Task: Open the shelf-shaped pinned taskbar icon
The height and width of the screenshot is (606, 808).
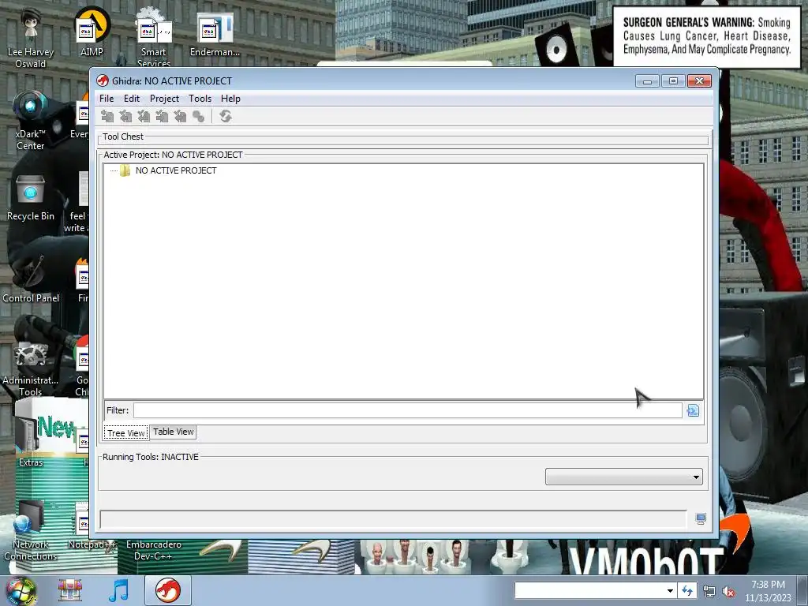Action: [x=70, y=590]
